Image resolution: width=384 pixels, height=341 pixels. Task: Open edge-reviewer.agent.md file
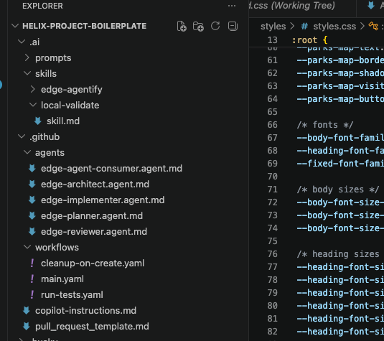pos(94,232)
